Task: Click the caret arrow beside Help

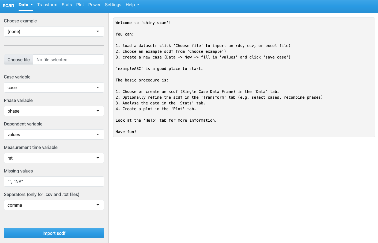Action: click(x=138, y=5)
